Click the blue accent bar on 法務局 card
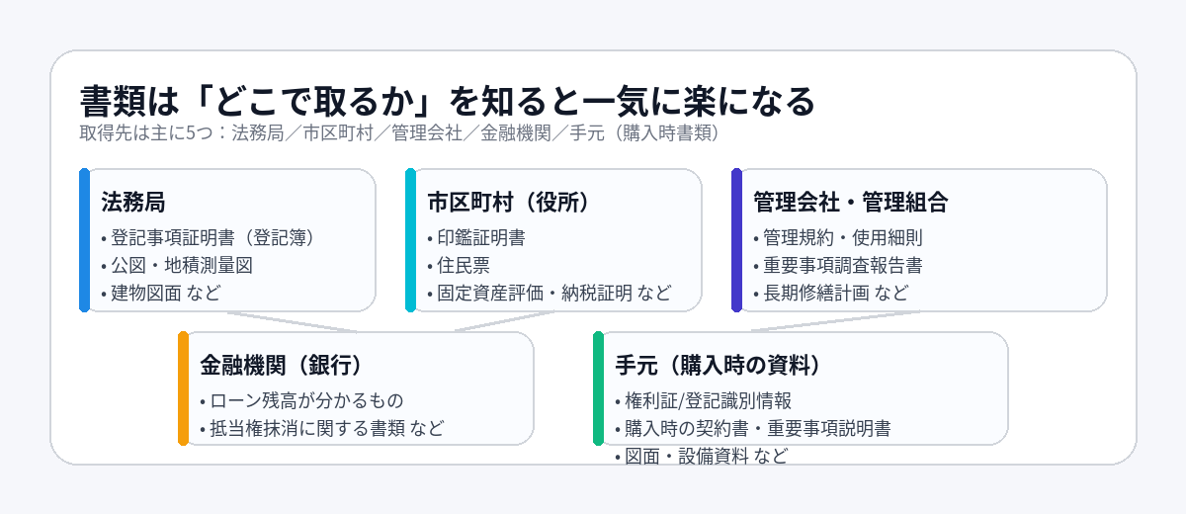The image size is (1186, 514). 84,240
